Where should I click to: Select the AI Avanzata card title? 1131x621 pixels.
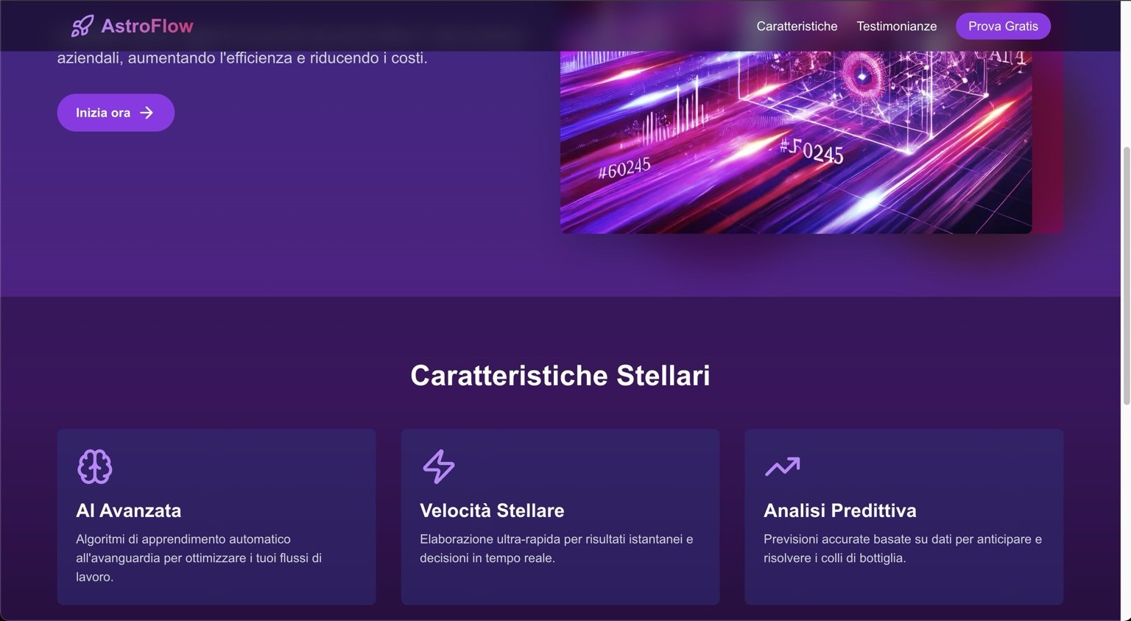[128, 511]
